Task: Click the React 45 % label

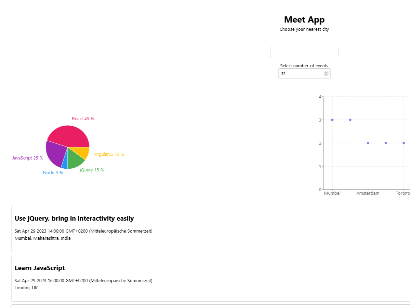Action: click(x=83, y=119)
